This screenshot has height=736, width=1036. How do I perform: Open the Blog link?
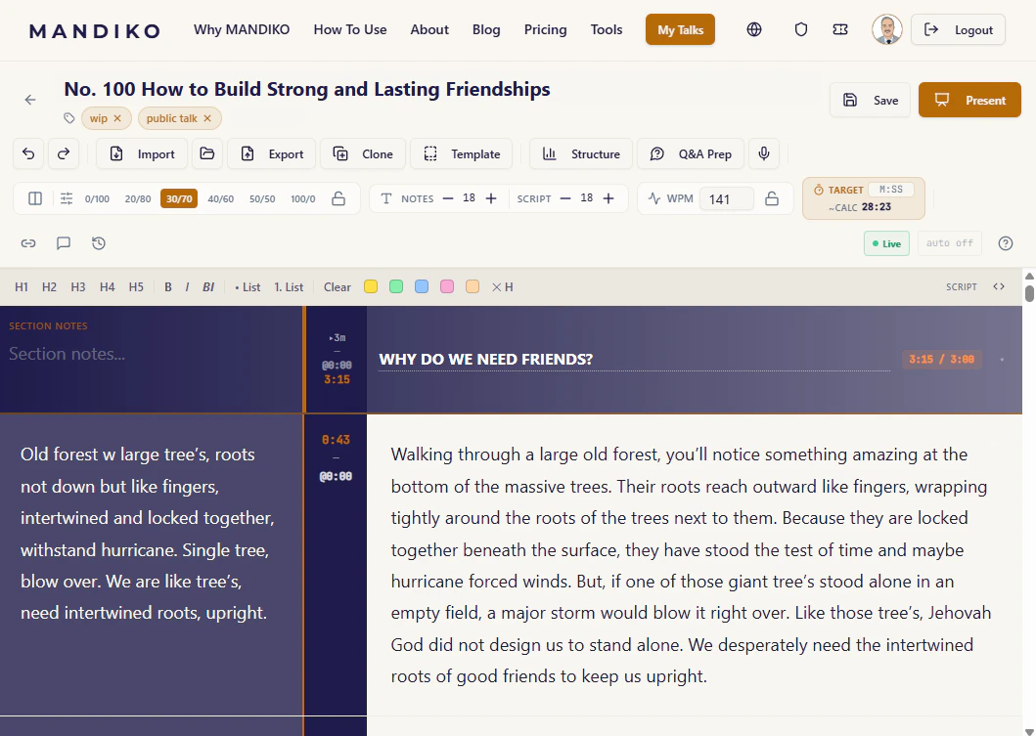(x=486, y=29)
